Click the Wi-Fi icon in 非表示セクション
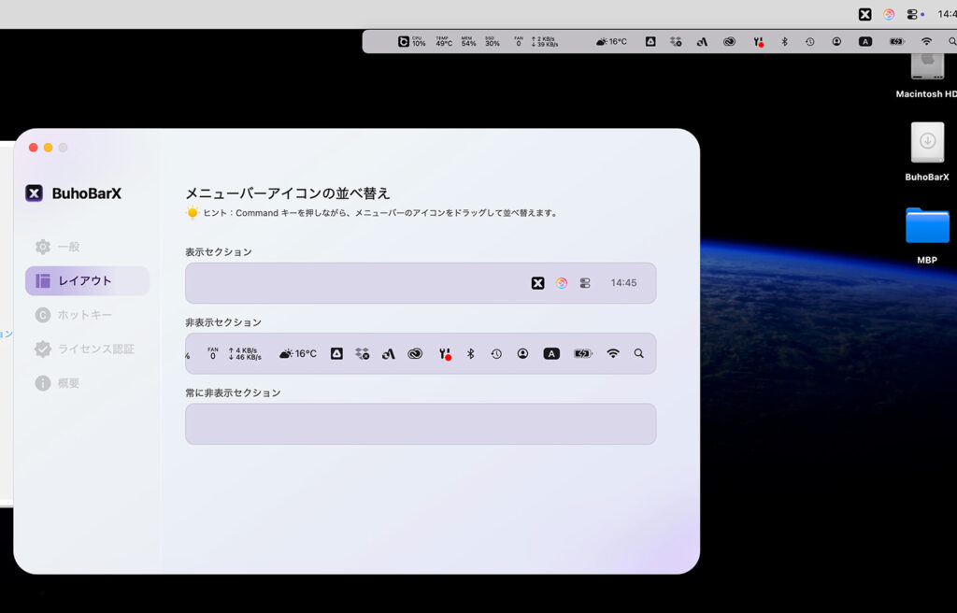Viewport: 957px width, 613px height. coord(613,354)
